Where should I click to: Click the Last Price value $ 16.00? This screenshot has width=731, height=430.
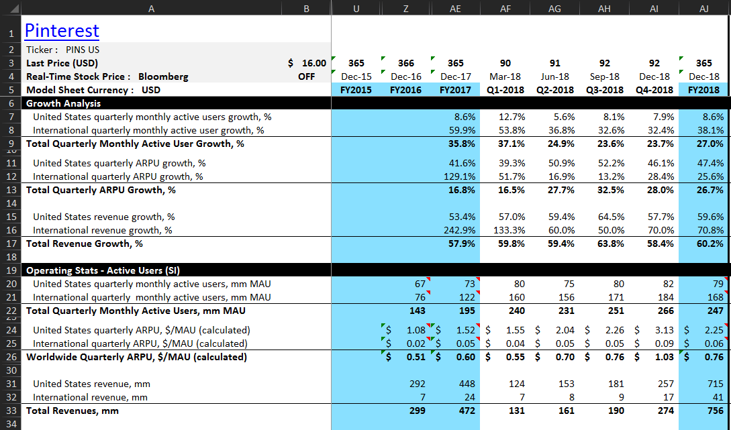tap(306, 63)
